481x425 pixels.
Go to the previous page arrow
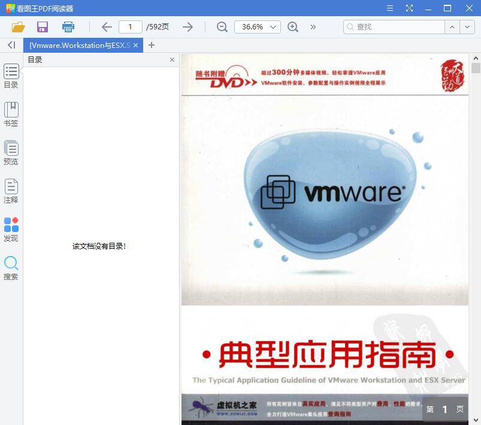click(x=107, y=27)
